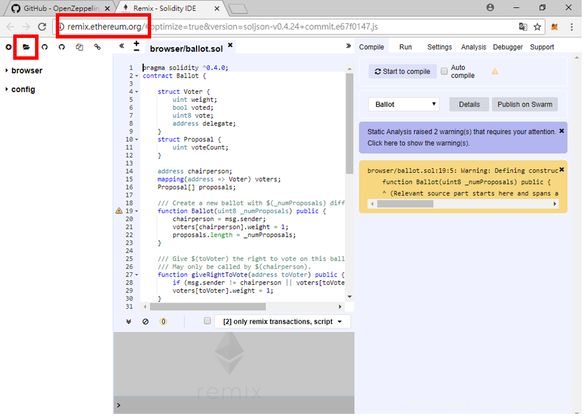The image size is (584, 419).
Task: Create a new file with the plus icon
Action: (x=8, y=47)
